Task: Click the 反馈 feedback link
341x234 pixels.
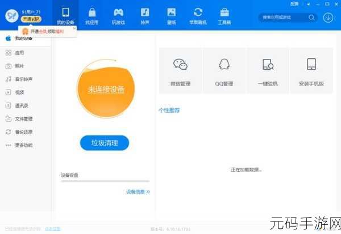Action: coord(294,4)
